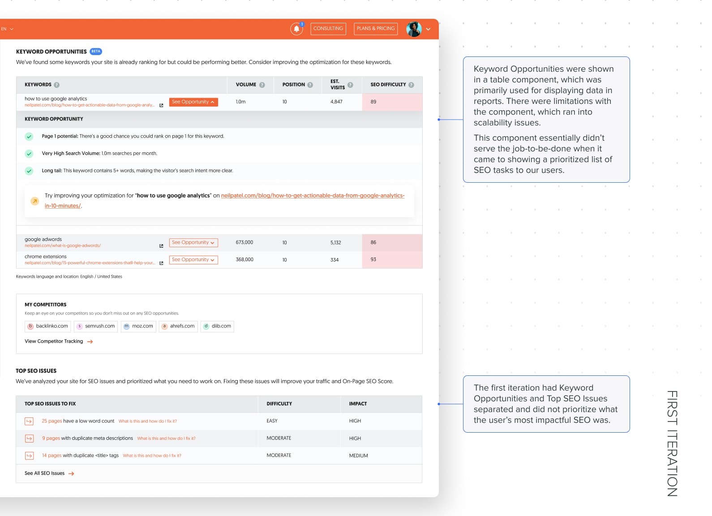
Task: Click the SEO difficulty 86 cell
Action: pyautogui.click(x=392, y=243)
